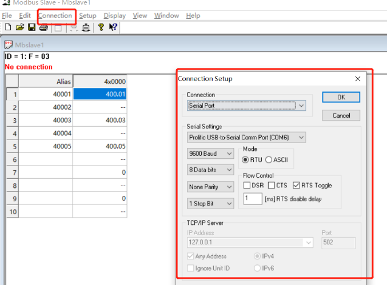Open the Serial Port connection dropdown

pyautogui.click(x=246, y=106)
